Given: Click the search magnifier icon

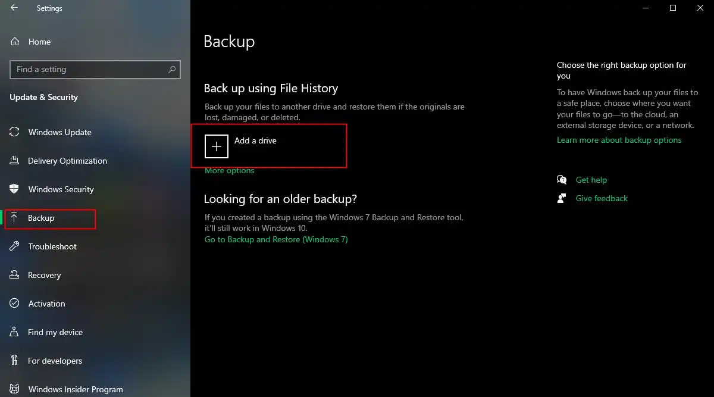Looking at the screenshot, I should (172, 70).
